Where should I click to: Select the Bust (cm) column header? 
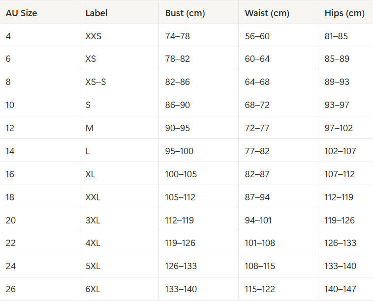click(185, 13)
